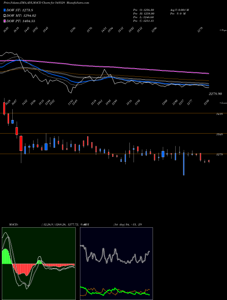The image size is (227, 300).
Task: Click the 'Avg V: 0.001 M' volume text
Action: click(179, 10)
